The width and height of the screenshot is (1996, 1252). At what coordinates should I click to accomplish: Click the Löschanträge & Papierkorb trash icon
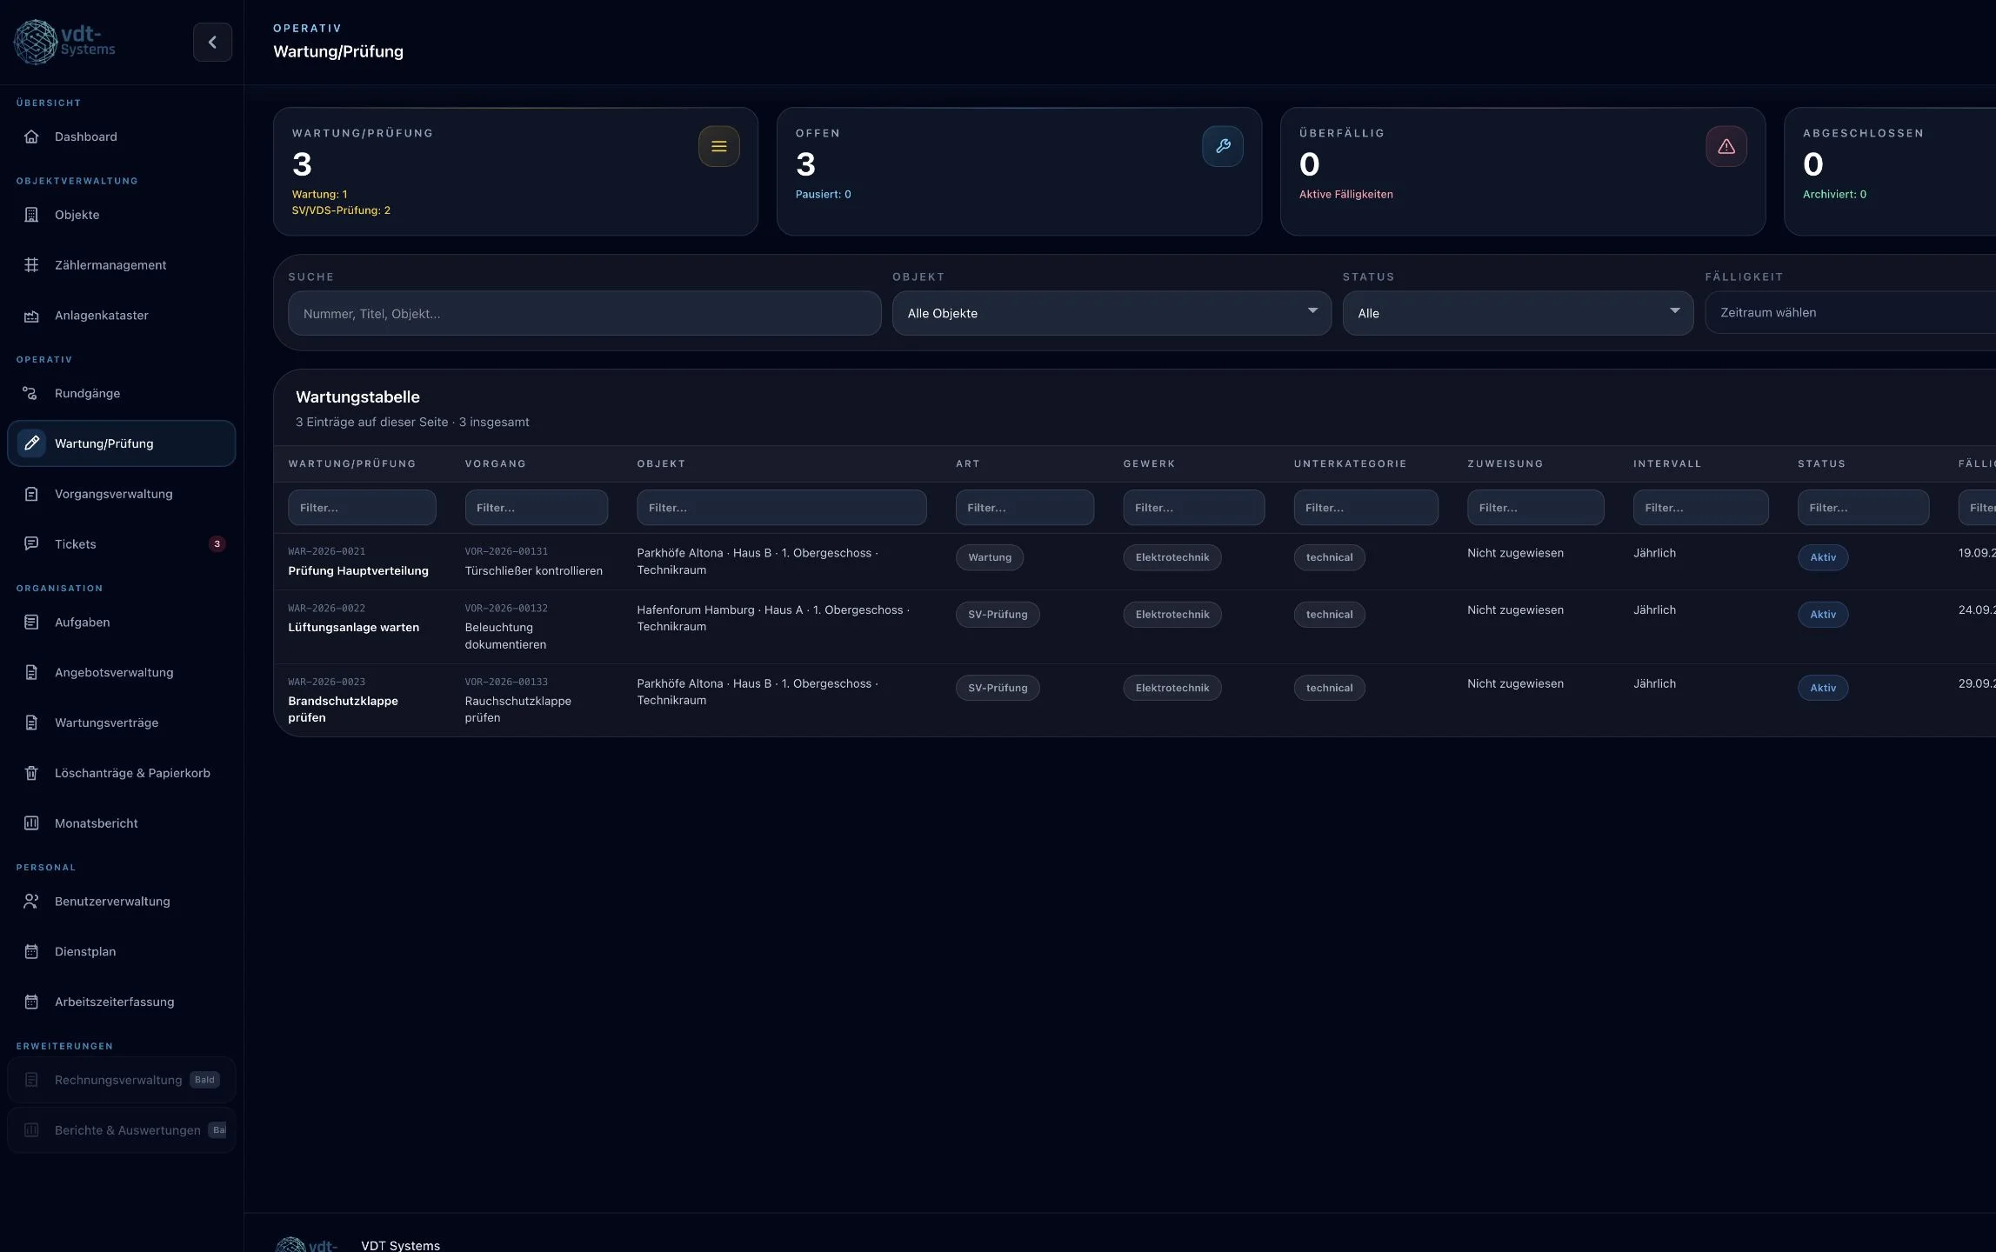31,773
